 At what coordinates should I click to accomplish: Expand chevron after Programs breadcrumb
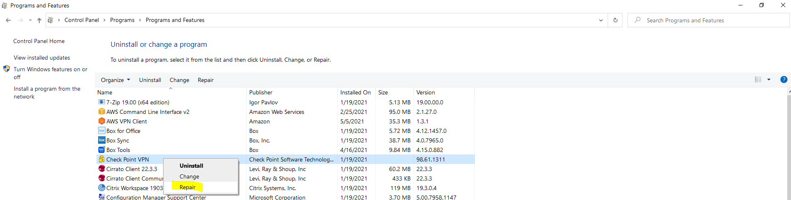pos(140,20)
